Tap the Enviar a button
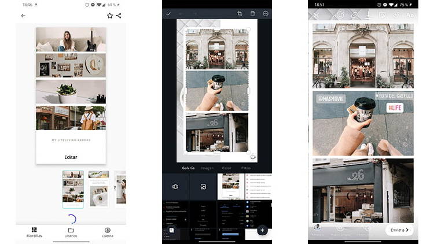 click(399, 230)
